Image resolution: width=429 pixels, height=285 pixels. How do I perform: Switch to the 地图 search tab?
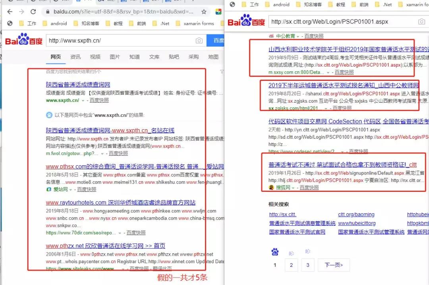pos(213,57)
